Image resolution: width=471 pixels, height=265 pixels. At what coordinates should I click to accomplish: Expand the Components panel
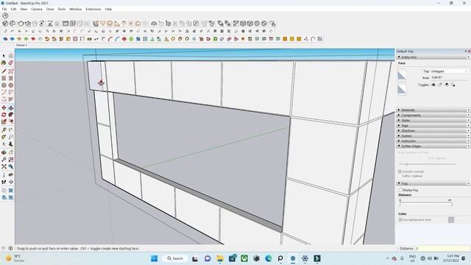point(433,115)
